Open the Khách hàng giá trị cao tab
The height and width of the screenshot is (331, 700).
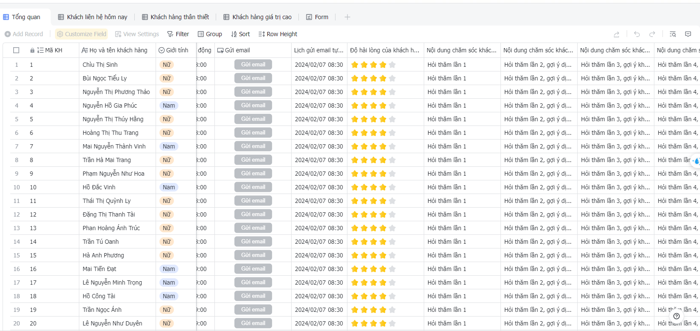pyautogui.click(x=257, y=17)
